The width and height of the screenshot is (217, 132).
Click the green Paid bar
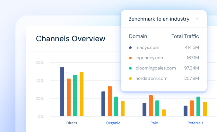157,108
